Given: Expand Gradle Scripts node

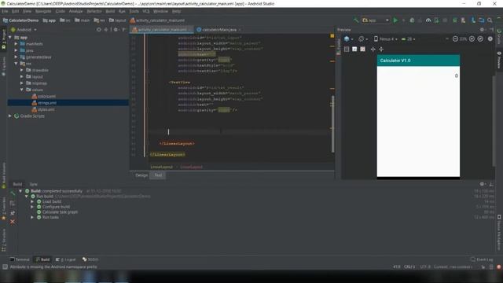Looking at the screenshot, I should point(10,116).
